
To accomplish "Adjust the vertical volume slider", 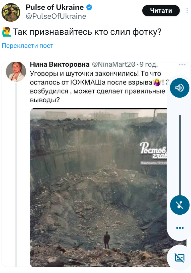I will pyautogui.click(x=180, y=155).
